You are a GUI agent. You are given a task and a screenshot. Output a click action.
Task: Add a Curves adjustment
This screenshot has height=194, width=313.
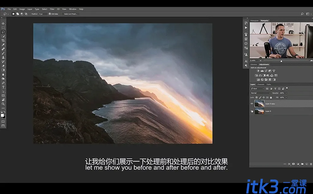(266, 71)
